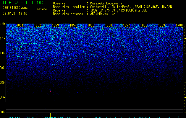Click the 1.1 kHz frequency tick label
Image resolution: width=186 pixels, height=118 pixels.
[2, 38]
